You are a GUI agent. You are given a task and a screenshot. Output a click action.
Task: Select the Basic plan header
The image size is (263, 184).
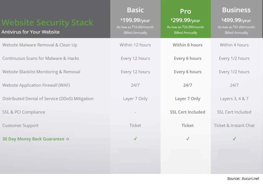[x=135, y=19]
